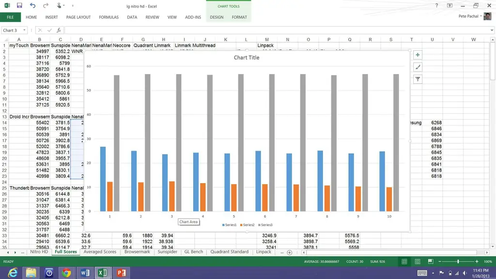Zoom in with plus button
The width and height of the screenshot is (496, 279).
(477, 262)
